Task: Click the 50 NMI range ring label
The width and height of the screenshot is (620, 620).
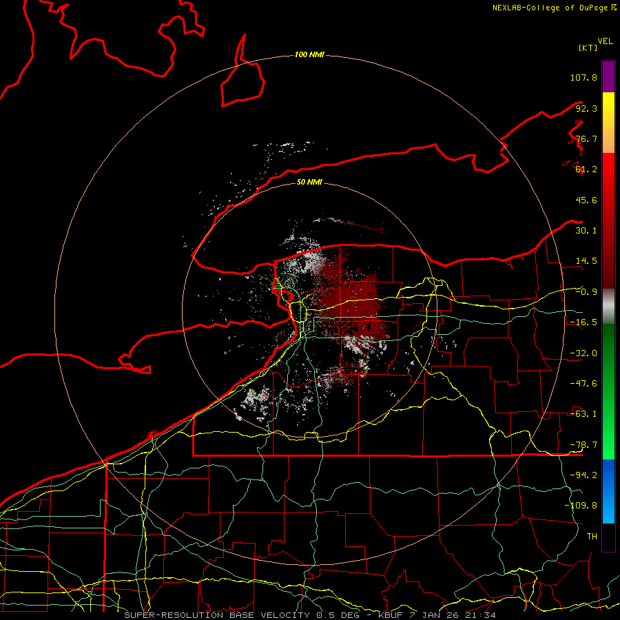Action: pyautogui.click(x=309, y=182)
